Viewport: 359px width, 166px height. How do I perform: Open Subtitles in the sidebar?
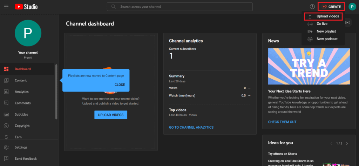[x=27, y=114]
